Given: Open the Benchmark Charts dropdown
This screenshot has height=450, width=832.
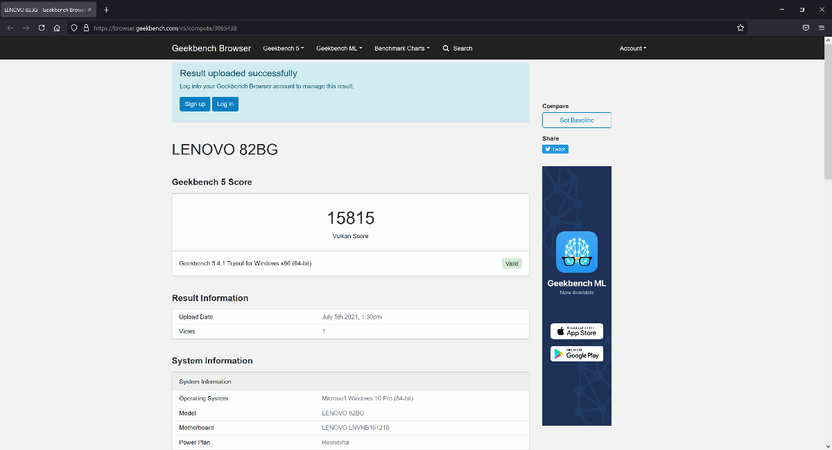Looking at the screenshot, I should coord(401,48).
